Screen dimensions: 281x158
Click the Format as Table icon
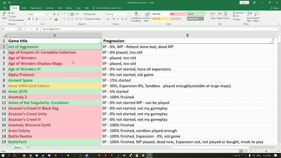coord(147,14)
